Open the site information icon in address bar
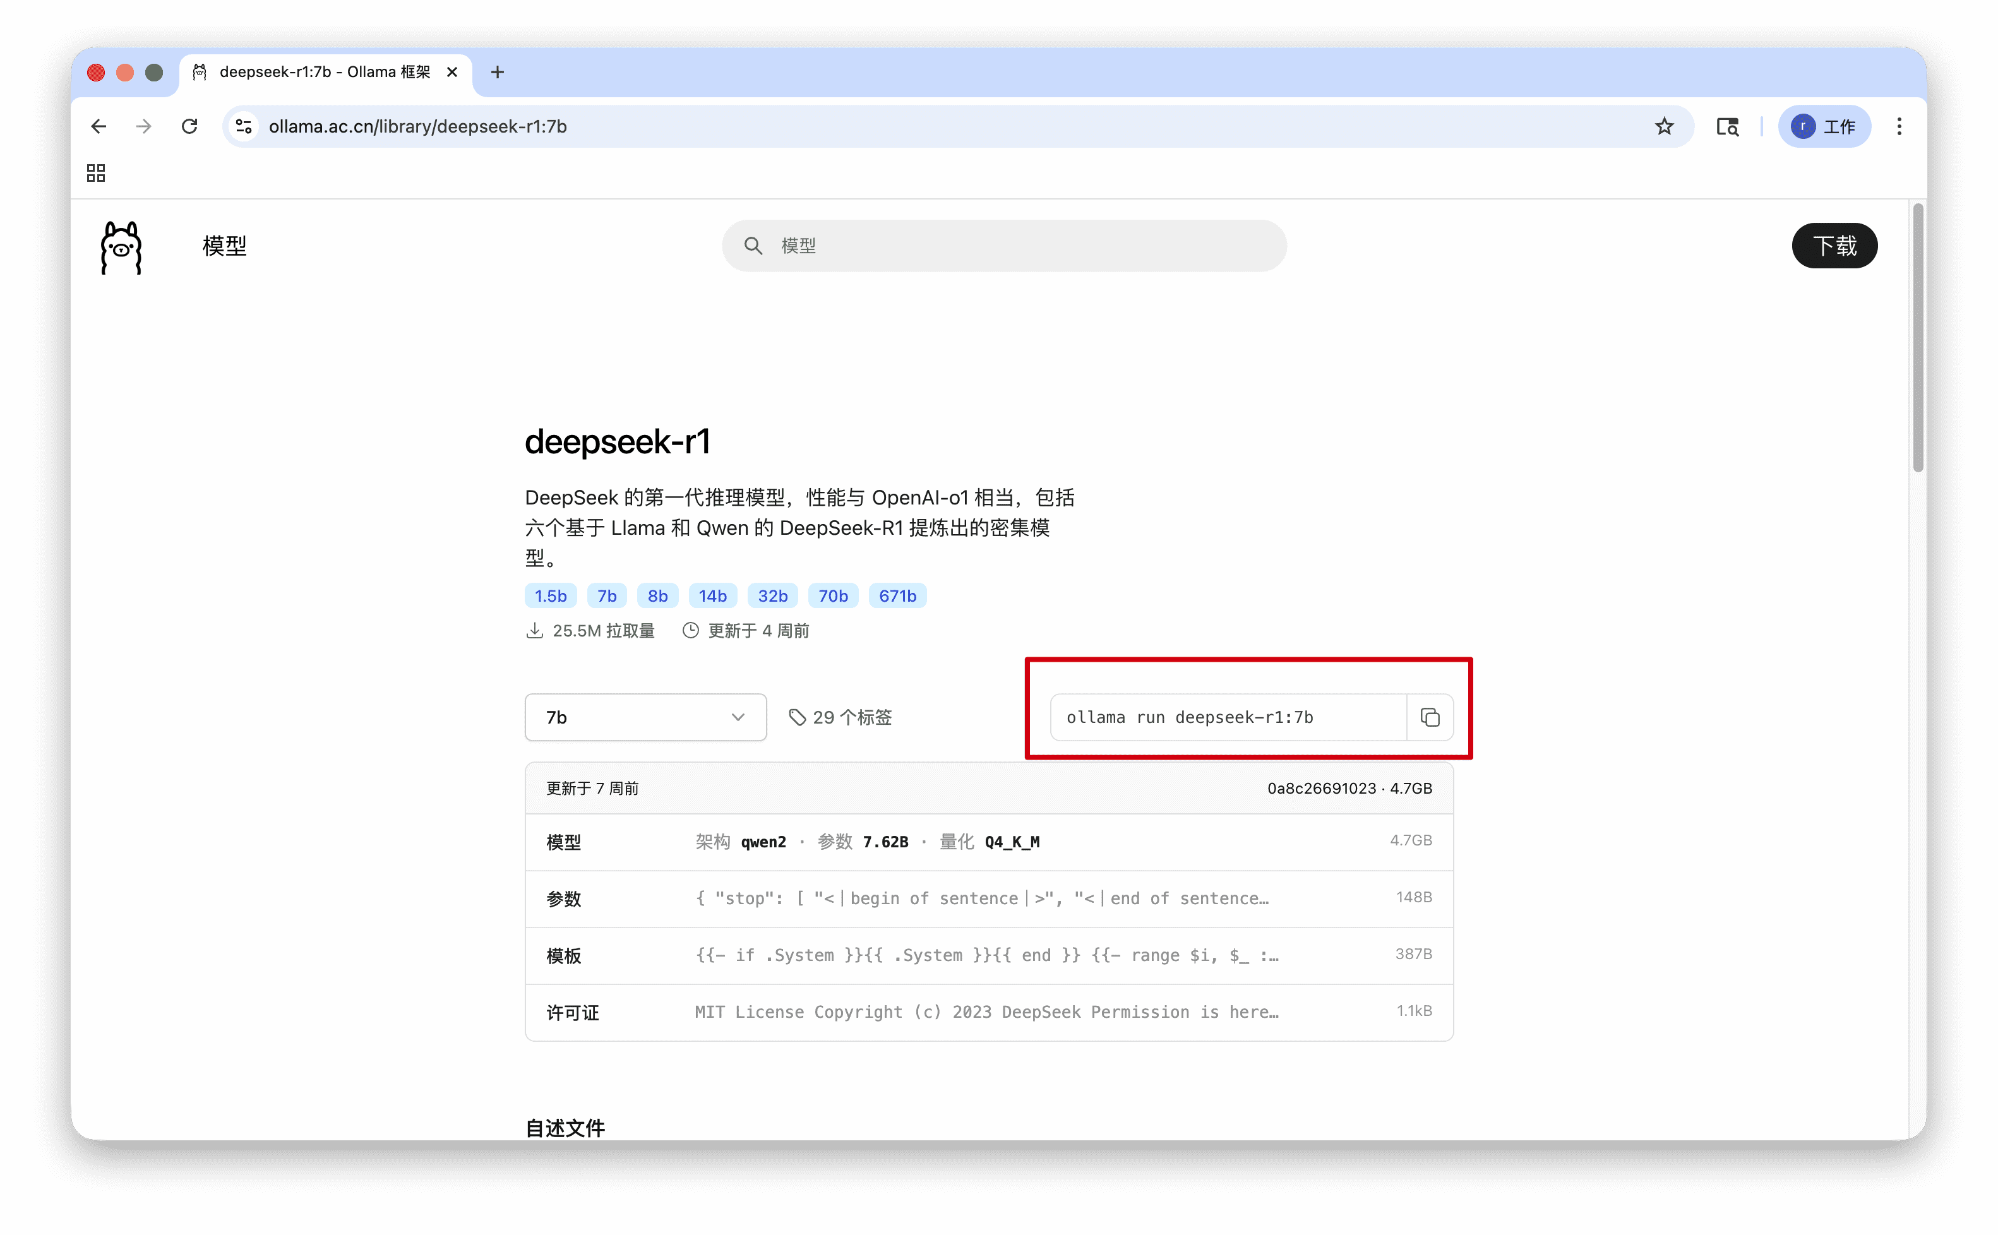Viewport: 1998px width, 1235px height. pyautogui.click(x=243, y=127)
